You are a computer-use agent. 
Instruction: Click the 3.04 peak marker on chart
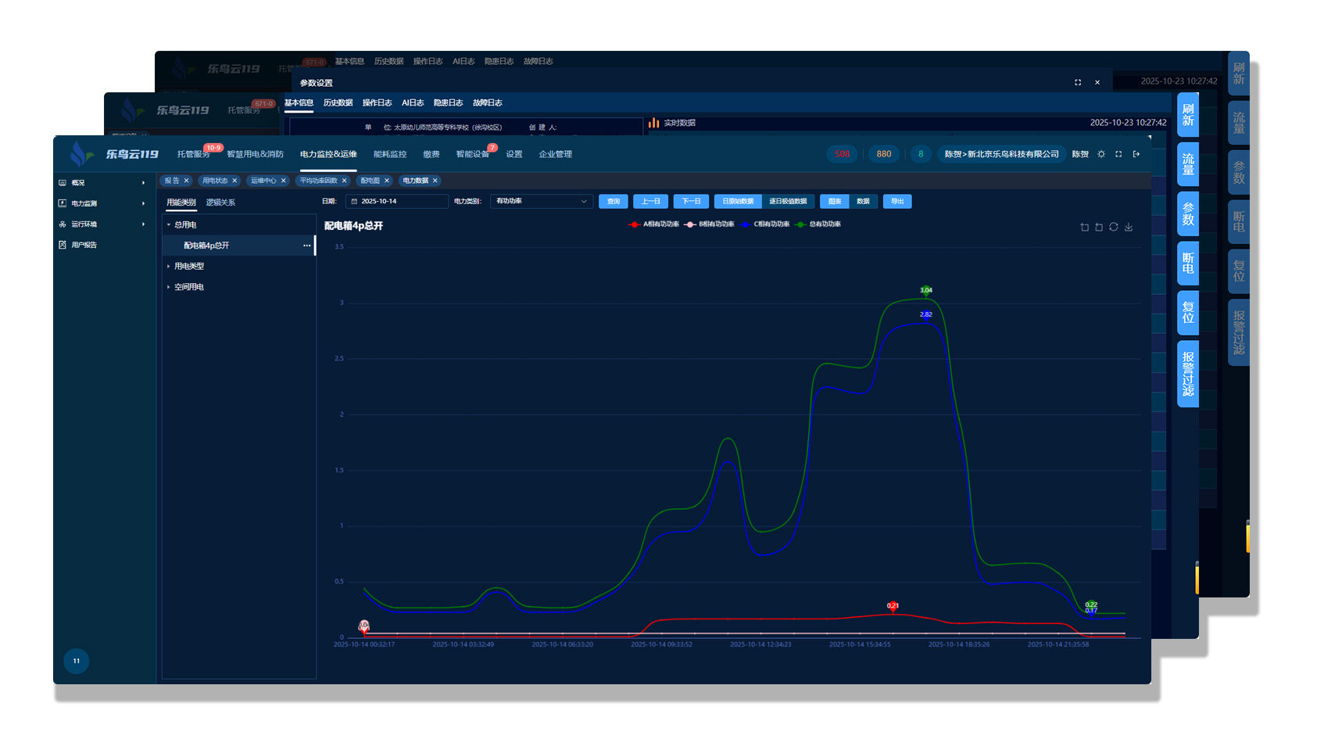pos(925,291)
